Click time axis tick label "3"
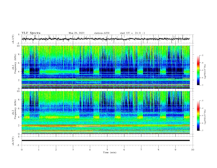The image size is (217, 168). point(73,150)
